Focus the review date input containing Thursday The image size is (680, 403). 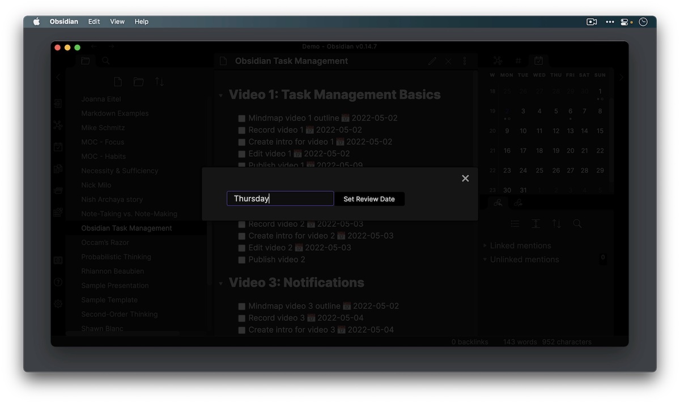pos(280,199)
